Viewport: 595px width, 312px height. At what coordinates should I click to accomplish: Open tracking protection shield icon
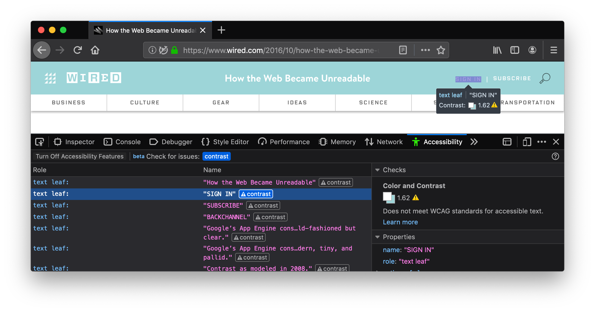click(x=163, y=50)
